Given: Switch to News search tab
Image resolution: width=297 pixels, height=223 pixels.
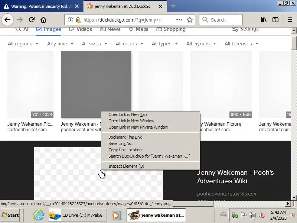Looking at the screenshot, I should pyautogui.click(x=110, y=29).
